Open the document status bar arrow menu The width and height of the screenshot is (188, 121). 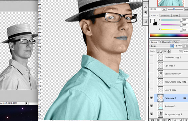(x=27, y=103)
